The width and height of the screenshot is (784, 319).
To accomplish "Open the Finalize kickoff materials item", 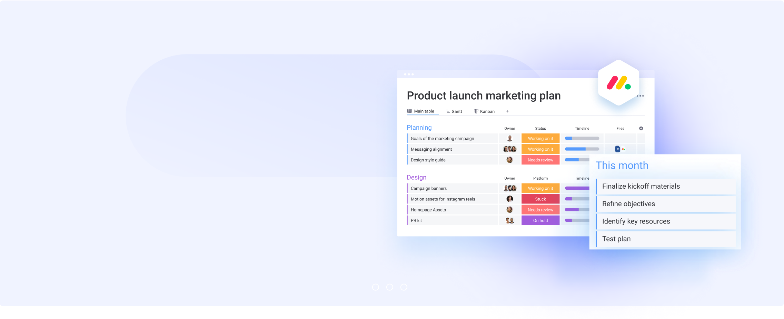I will (641, 186).
